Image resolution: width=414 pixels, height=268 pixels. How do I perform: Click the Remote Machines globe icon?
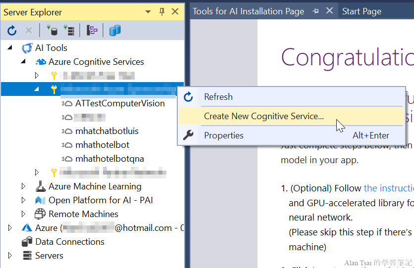pyautogui.click(x=40, y=214)
